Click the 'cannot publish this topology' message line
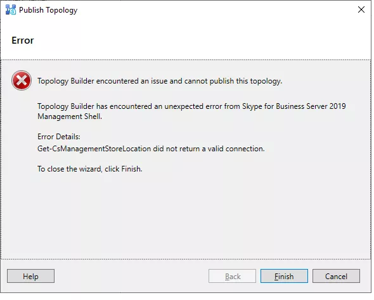 pyautogui.click(x=160, y=81)
